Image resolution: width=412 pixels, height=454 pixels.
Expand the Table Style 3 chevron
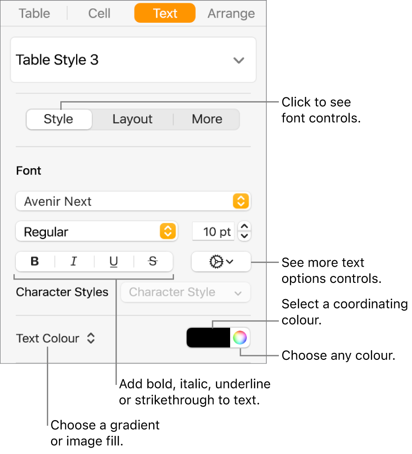point(238,60)
